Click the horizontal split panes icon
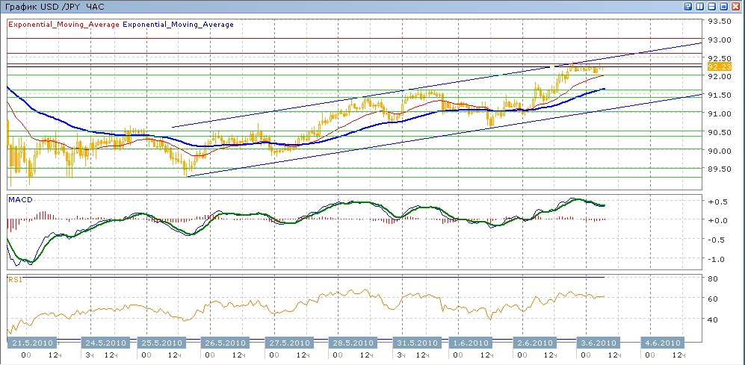Image resolution: width=745 pixels, height=365 pixels. pyautogui.click(x=712, y=6)
